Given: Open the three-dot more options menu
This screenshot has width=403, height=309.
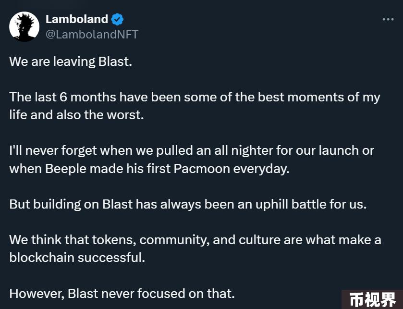Looking at the screenshot, I should click(x=388, y=19).
